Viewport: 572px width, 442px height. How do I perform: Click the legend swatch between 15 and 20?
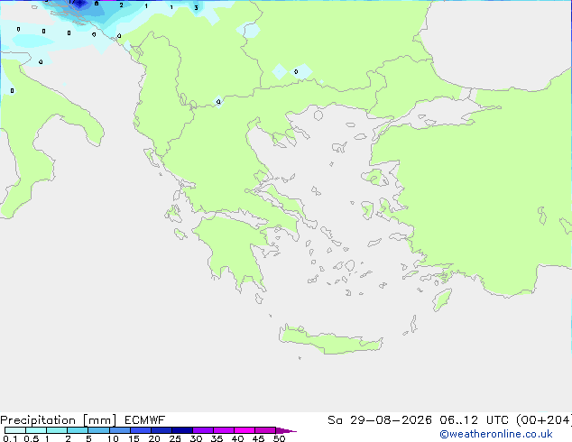click(x=140, y=430)
